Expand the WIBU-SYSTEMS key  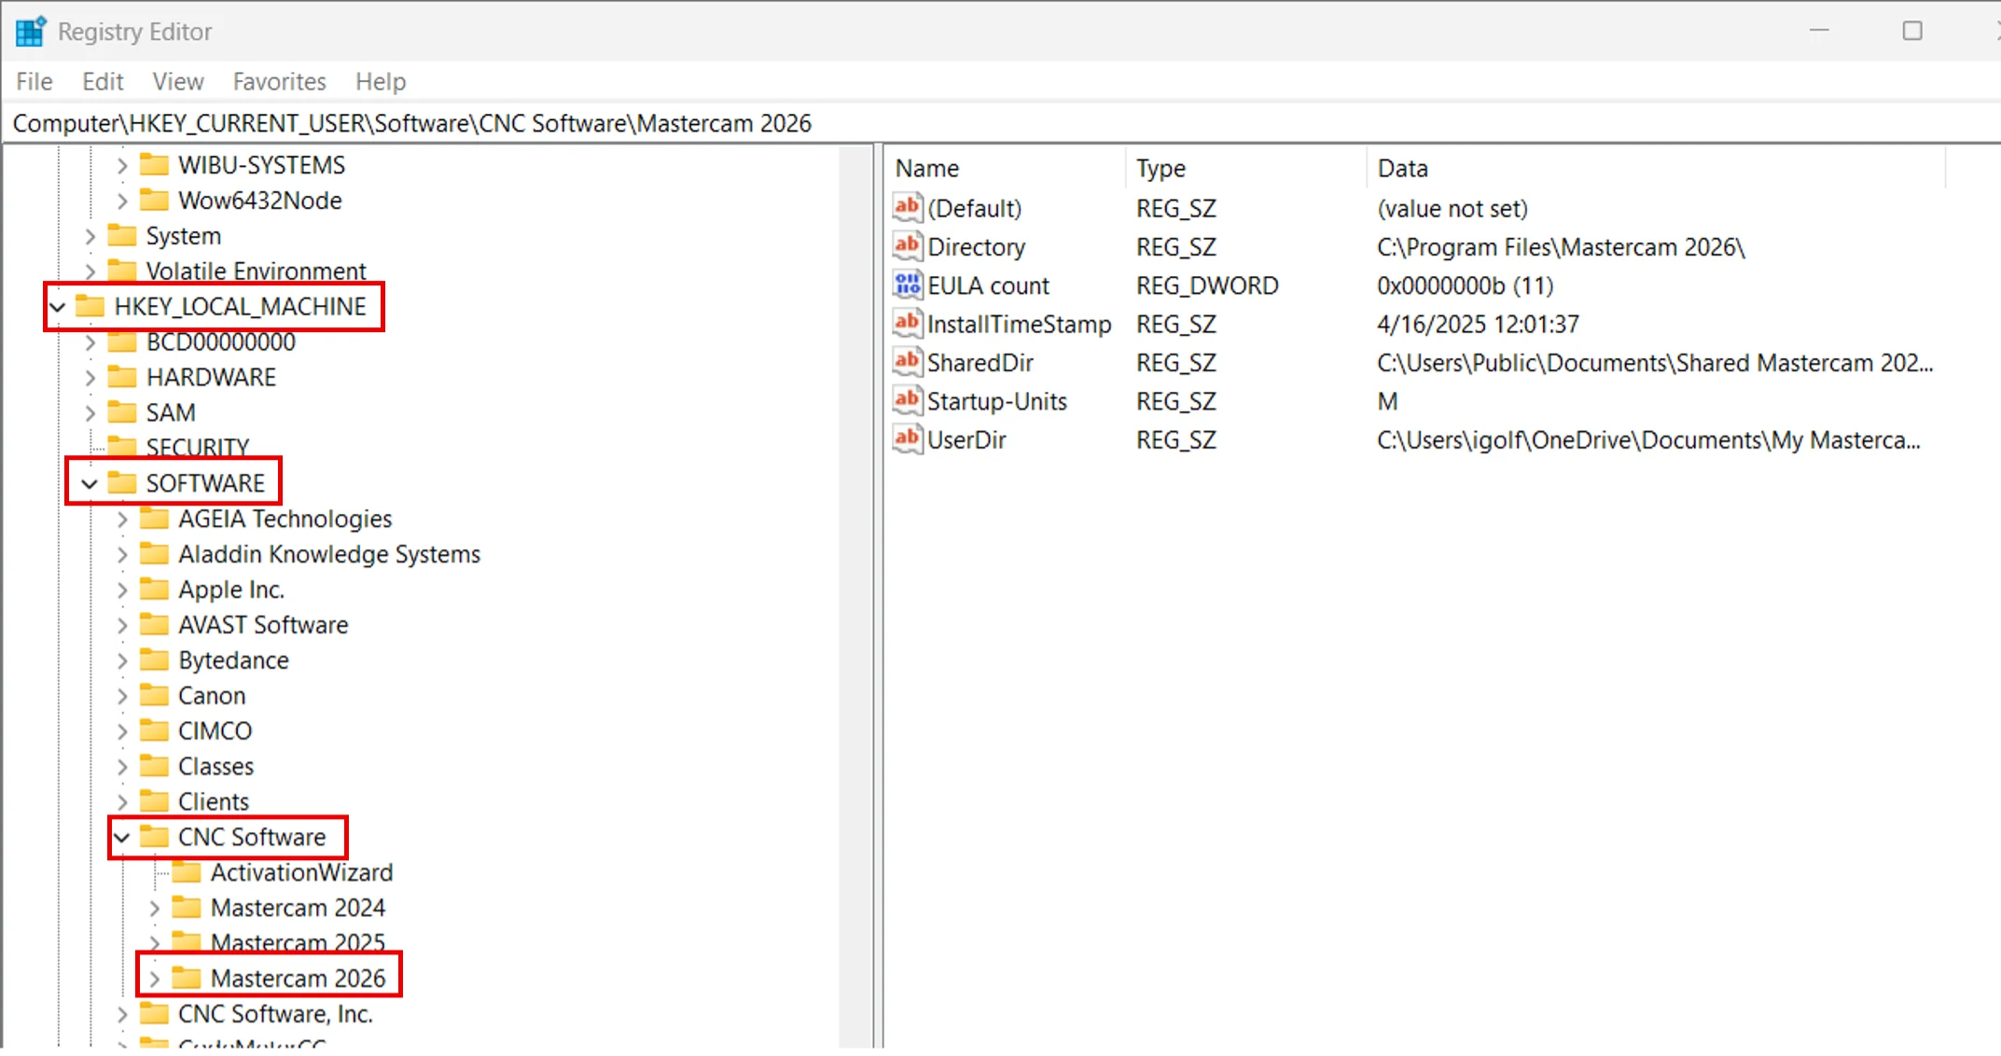[x=122, y=166]
